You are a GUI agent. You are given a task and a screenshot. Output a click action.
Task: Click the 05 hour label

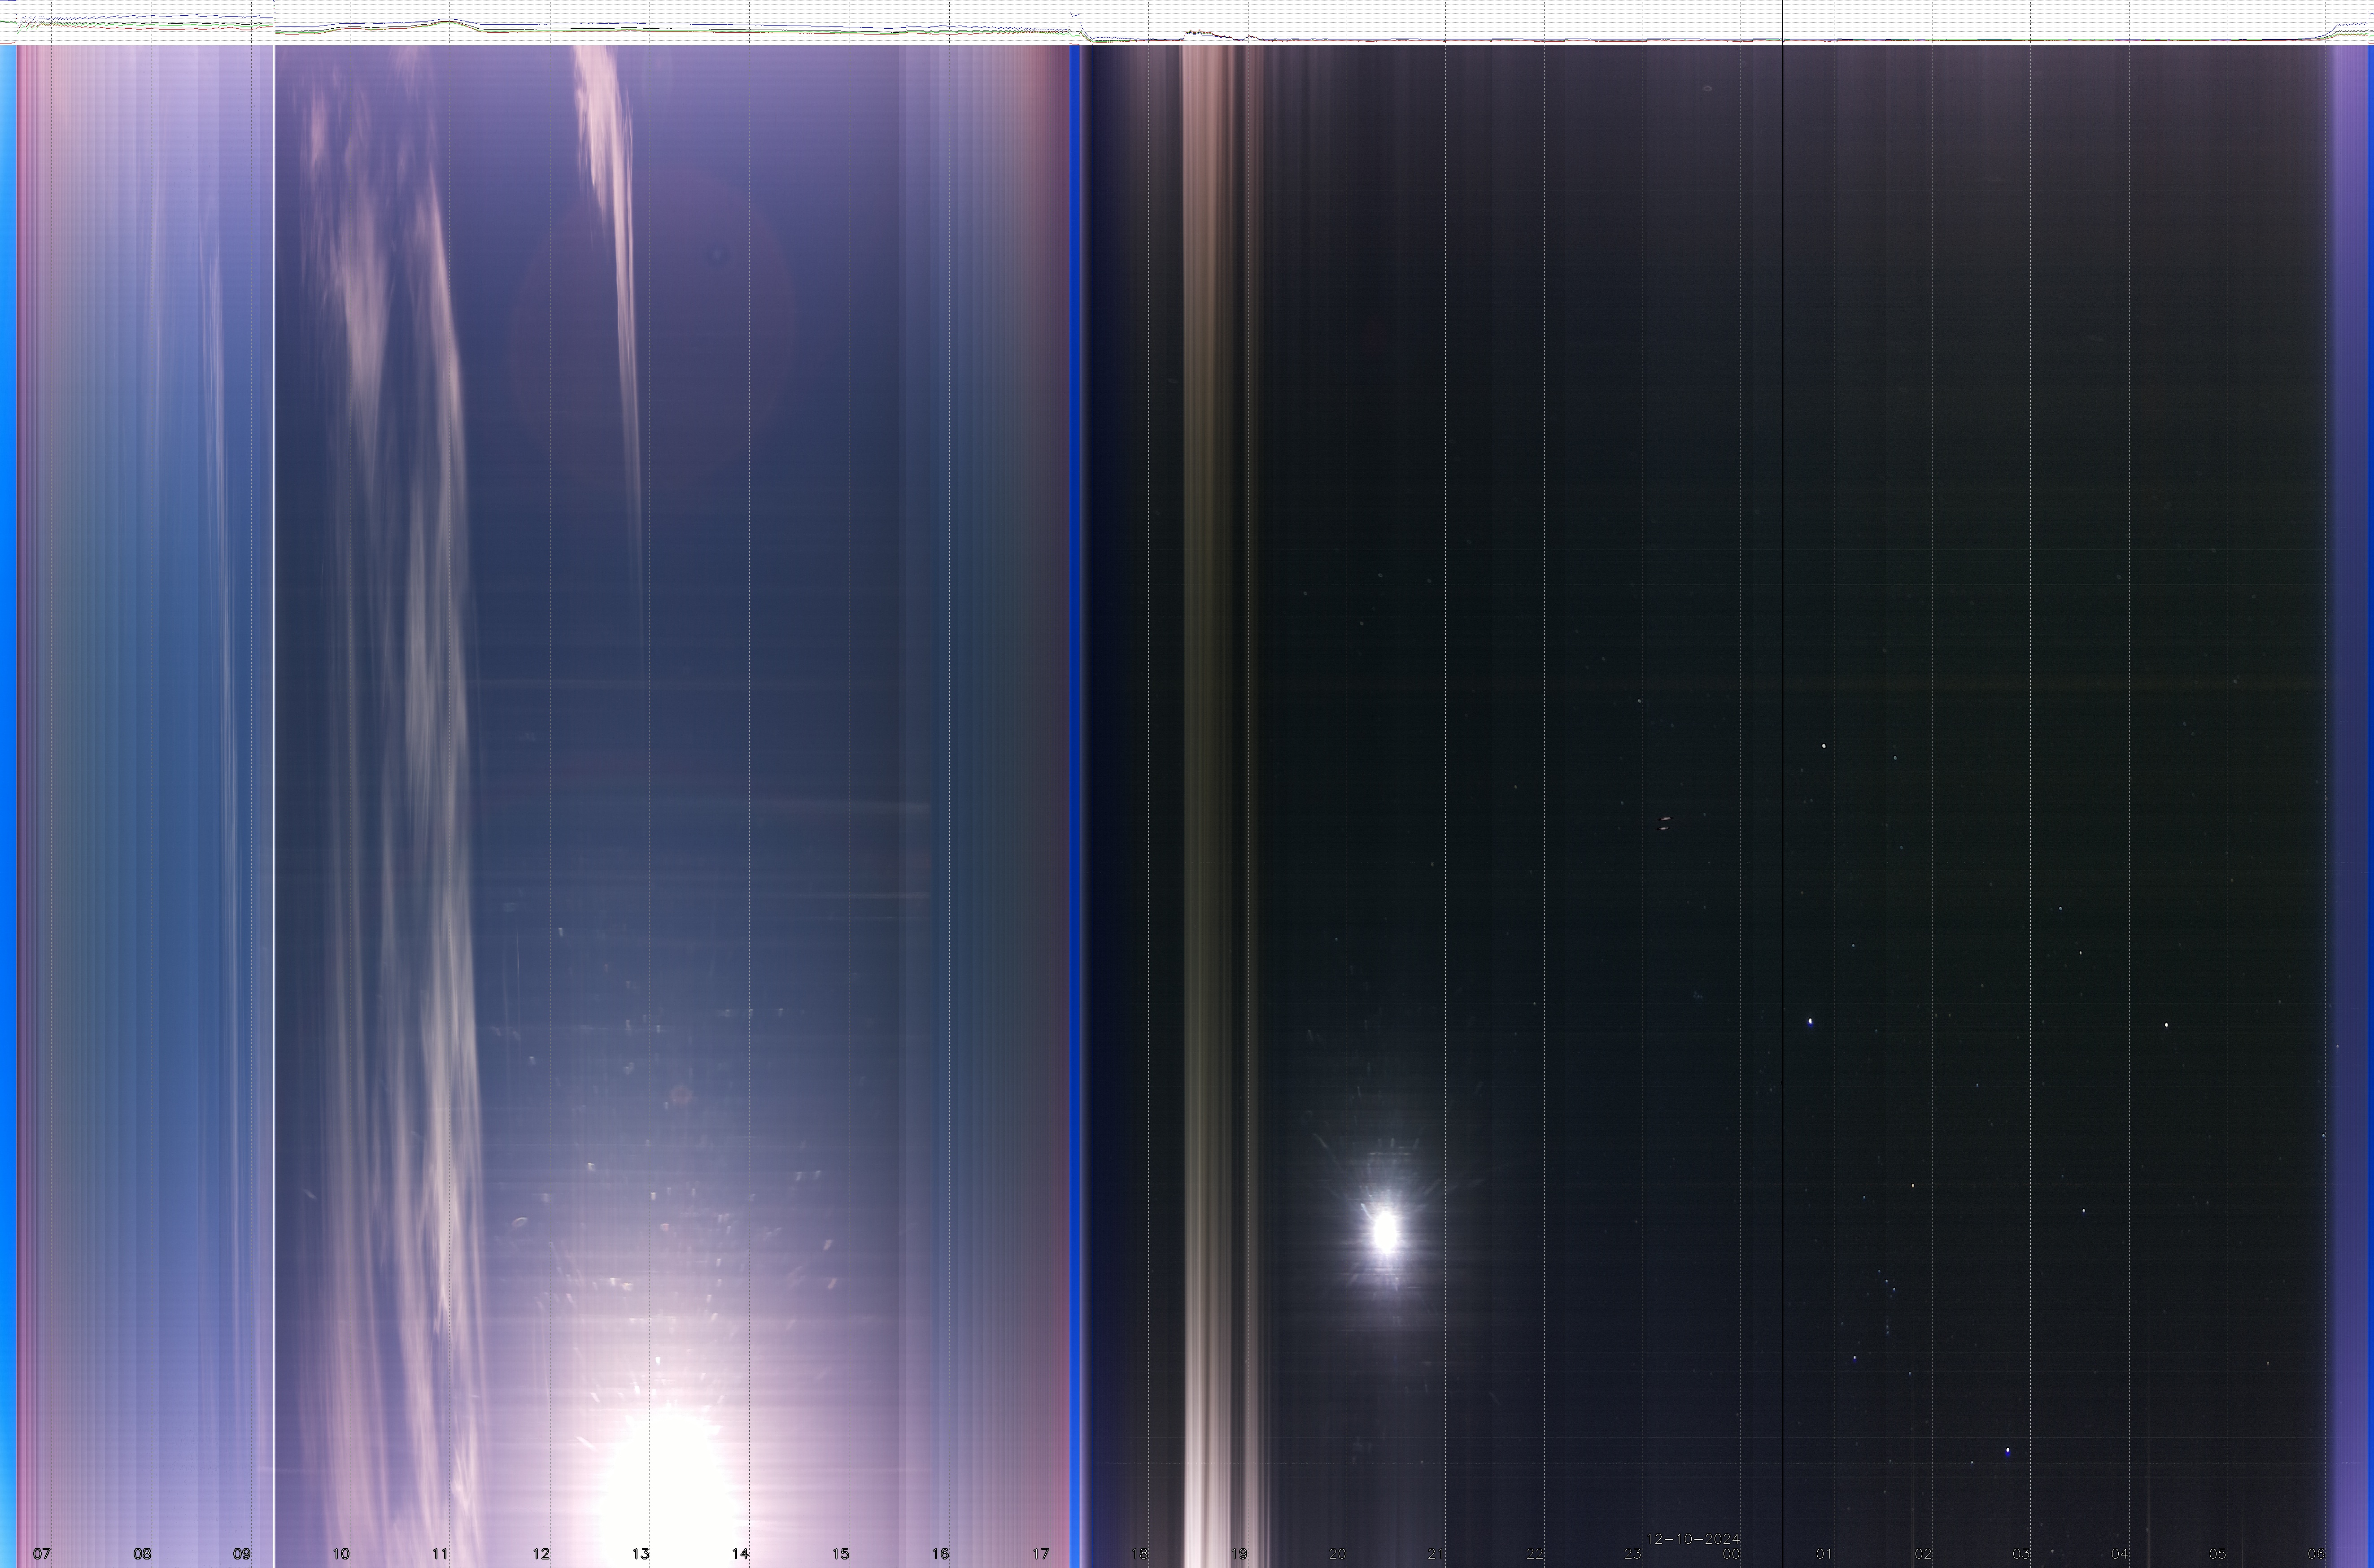point(2218,1554)
